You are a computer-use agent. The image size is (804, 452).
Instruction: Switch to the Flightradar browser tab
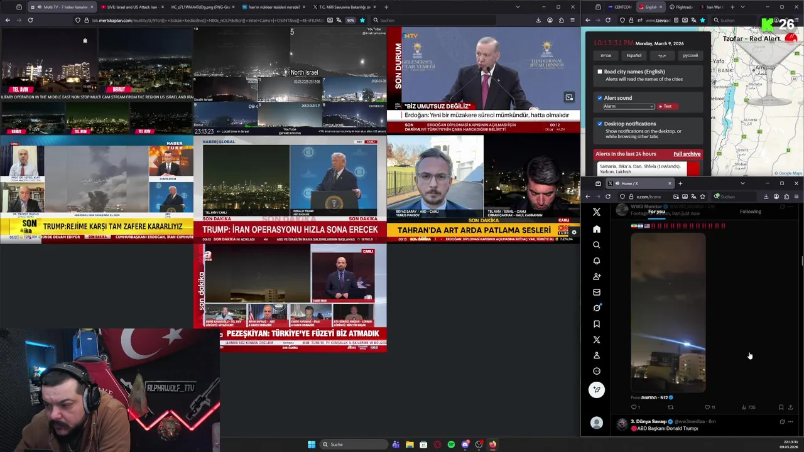681,7
